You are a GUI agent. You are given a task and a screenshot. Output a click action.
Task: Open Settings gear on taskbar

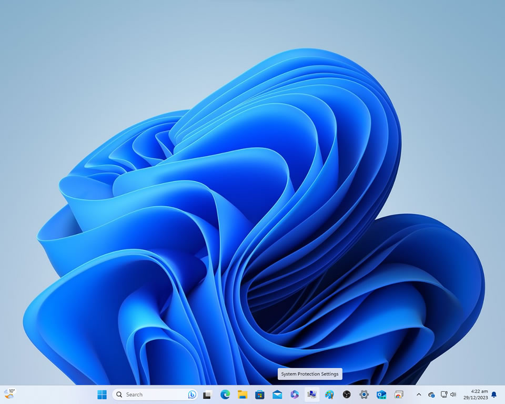(x=364, y=395)
